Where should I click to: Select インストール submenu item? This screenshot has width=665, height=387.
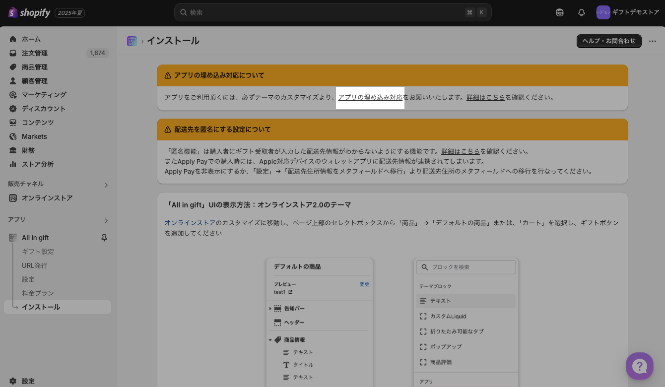58,307
